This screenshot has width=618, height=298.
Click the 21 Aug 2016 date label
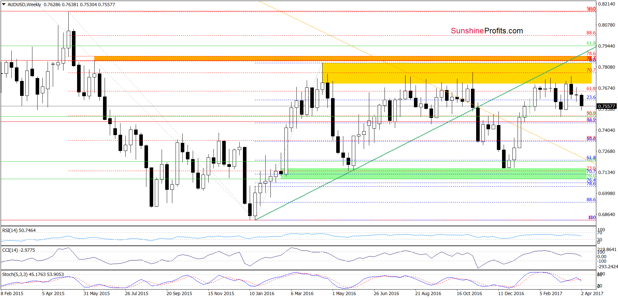pyautogui.click(x=428, y=293)
